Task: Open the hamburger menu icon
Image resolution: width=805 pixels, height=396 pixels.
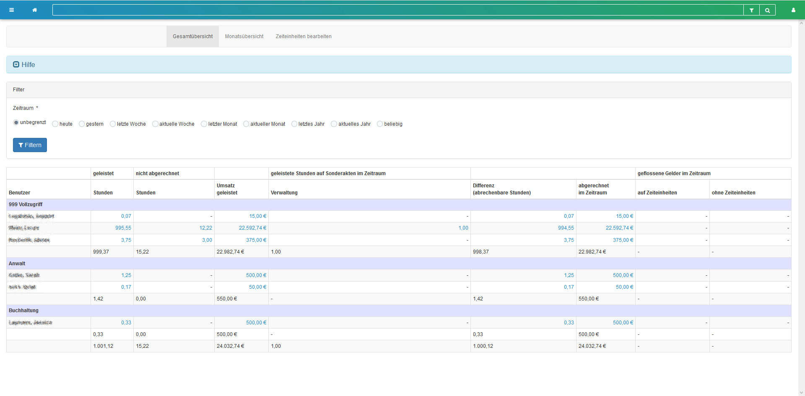Action: [11, 10]
